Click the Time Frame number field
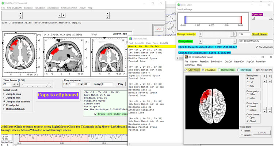 [x=7, y=84]
